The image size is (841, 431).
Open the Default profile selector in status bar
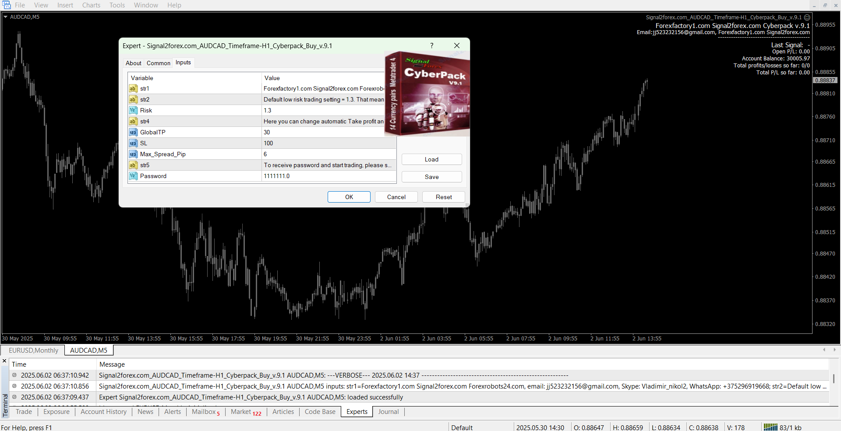click(462, 427)
